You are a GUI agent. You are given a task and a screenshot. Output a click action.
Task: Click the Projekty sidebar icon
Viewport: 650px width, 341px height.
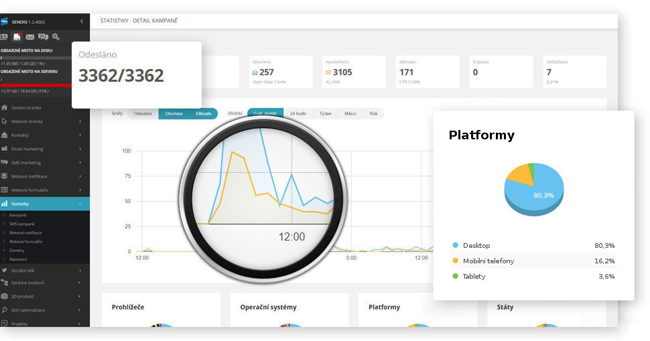point(4,324)
